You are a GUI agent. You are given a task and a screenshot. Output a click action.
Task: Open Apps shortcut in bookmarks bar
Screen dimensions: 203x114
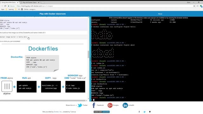(3, 9)
